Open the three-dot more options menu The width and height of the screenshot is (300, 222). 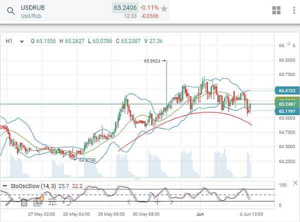point(294,10)
